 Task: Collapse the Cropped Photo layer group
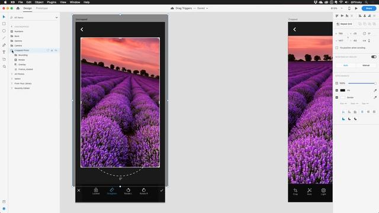point(12,50)
